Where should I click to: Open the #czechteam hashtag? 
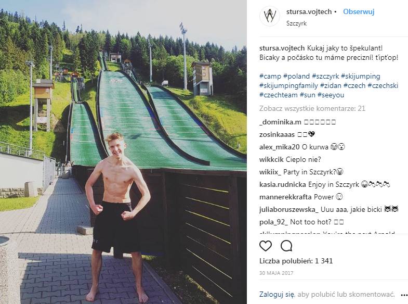pos(279,95)
